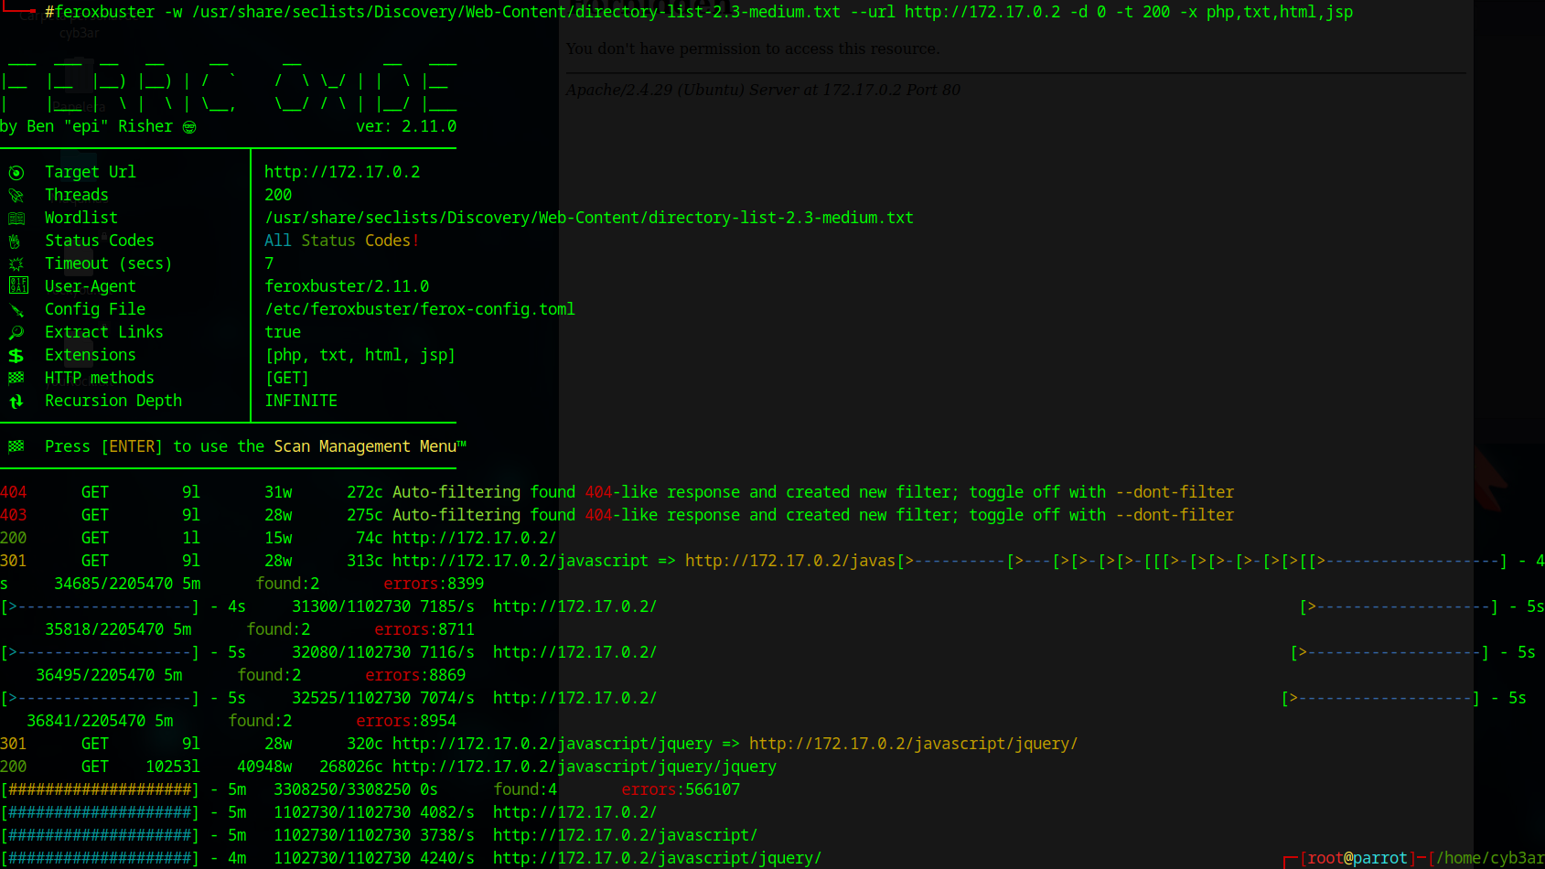The width and height of the screenshot is (1545, 869).
Task: Click the book icon beside Wordlist
Action: point(16,219)
